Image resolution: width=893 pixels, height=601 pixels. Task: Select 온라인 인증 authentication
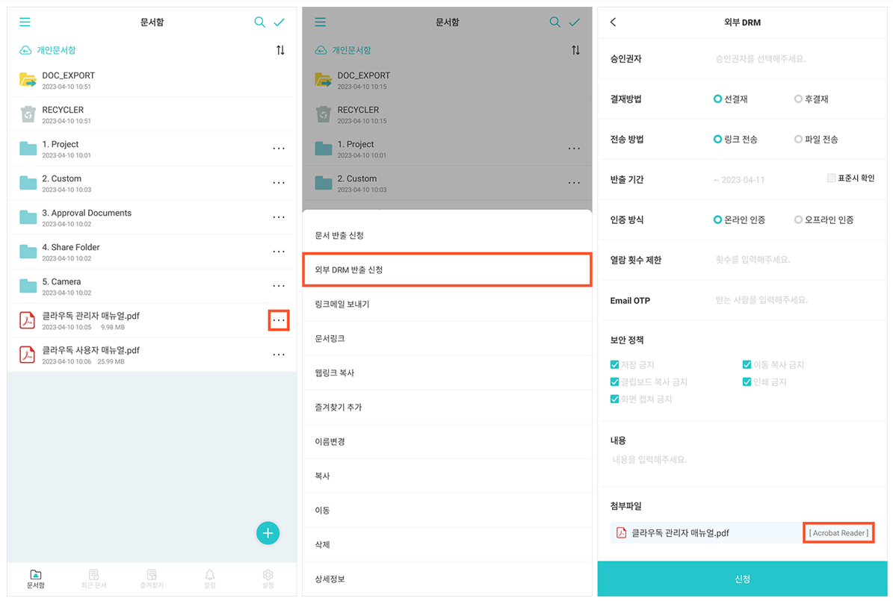point(717,219)
